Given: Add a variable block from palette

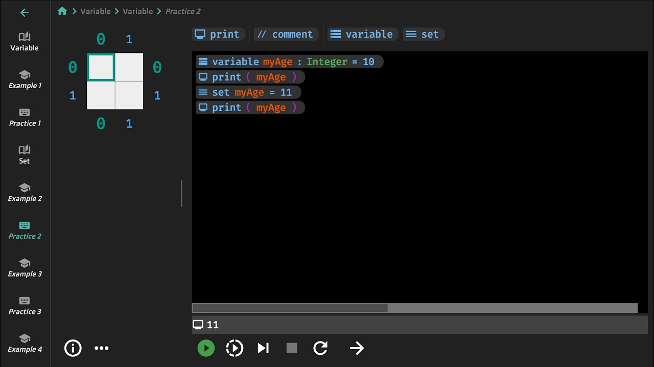Looking at the screenshot, I should point(362,34).
